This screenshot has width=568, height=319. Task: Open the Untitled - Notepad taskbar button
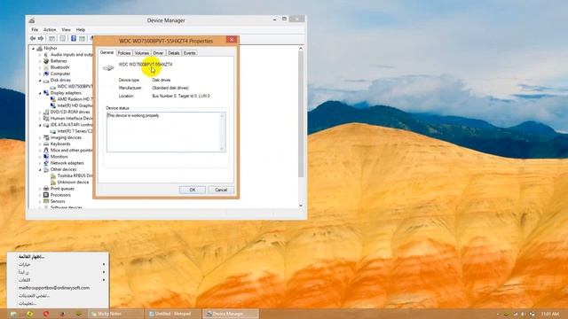pos(173,314)
